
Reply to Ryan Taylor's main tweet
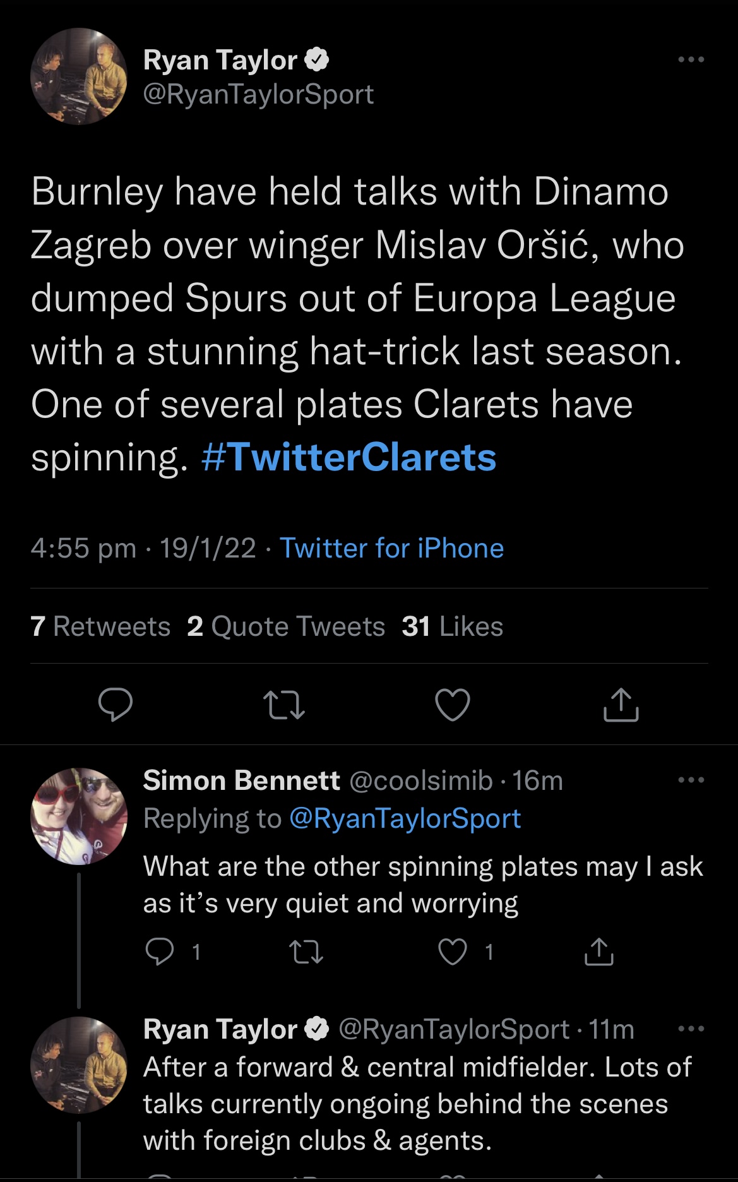116,705
